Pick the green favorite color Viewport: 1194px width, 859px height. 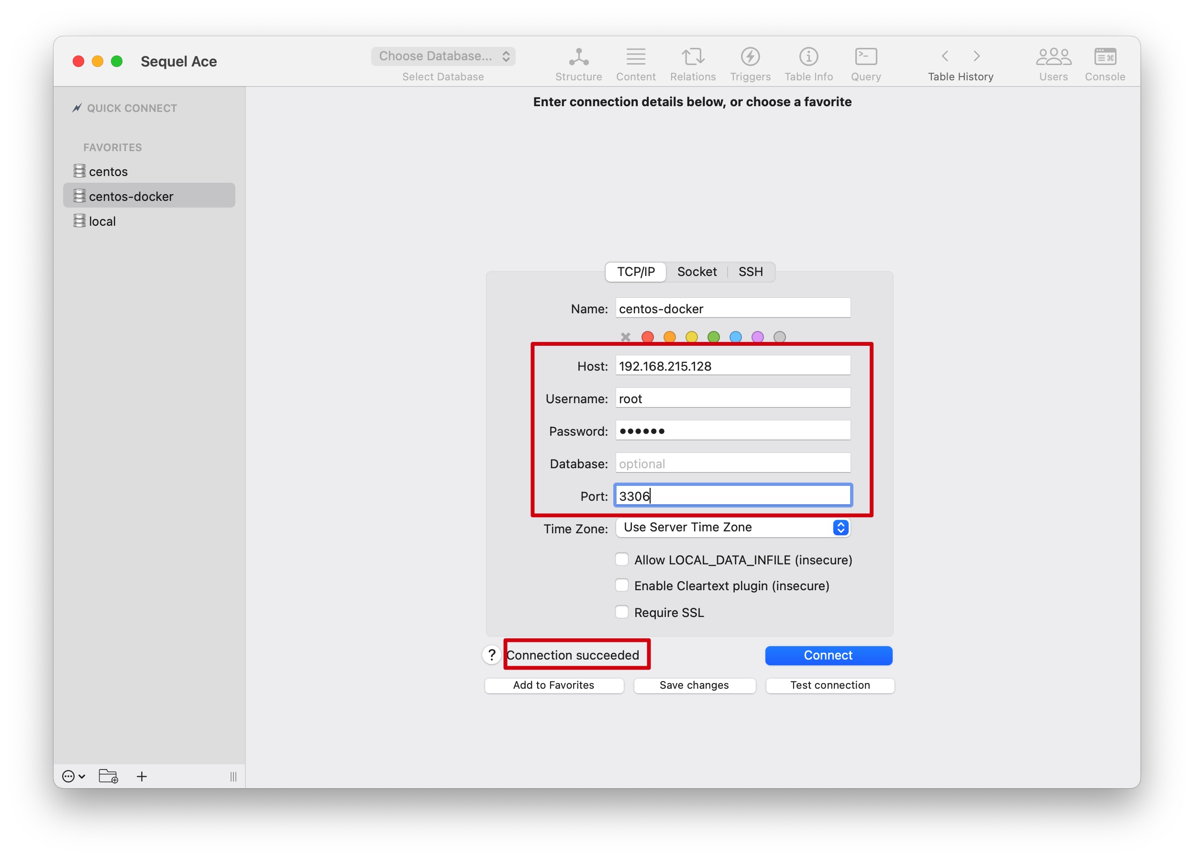click(714, 337)
